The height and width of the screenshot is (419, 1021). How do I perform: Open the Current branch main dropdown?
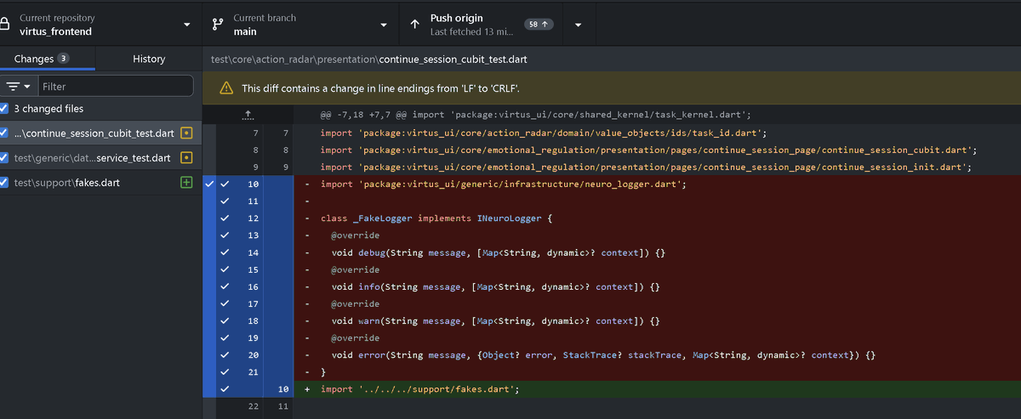(x=301, y=24)
